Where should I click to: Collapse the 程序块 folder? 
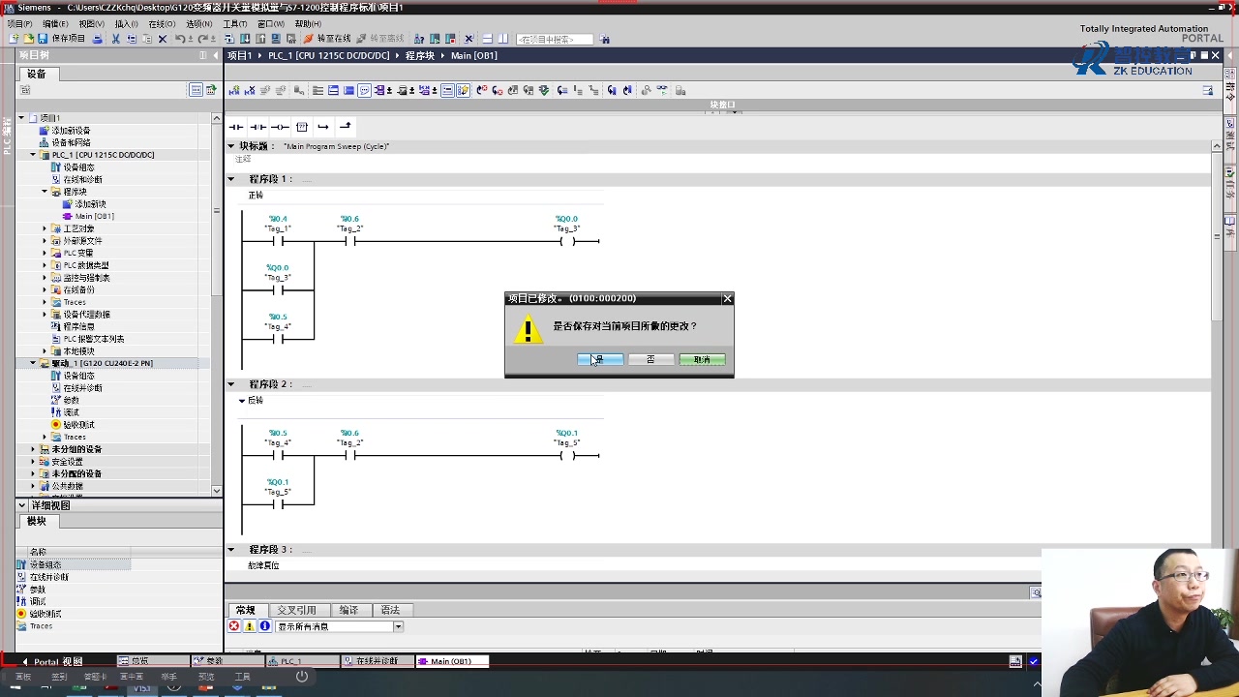click(45, 192)
